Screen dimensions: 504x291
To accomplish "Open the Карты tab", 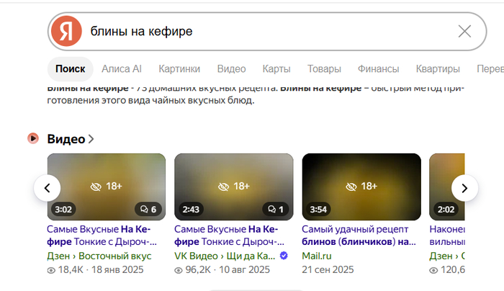I will pos(276,69).
